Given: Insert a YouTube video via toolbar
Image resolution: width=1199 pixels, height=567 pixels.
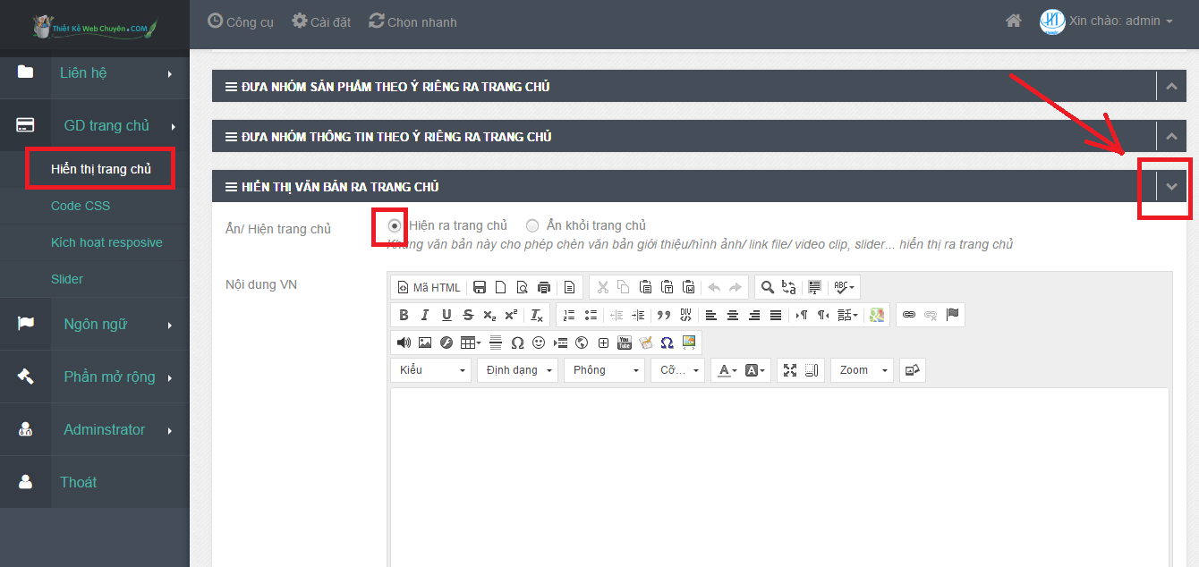Looking at the screenshot, I should tap(625, 343).
